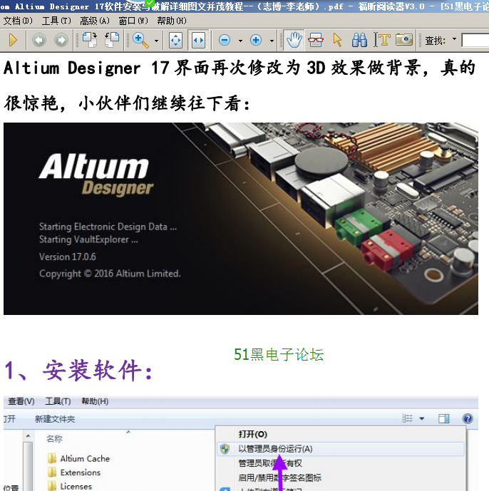
Task: Click the 名称 column header
Action: tap(54, 439)
